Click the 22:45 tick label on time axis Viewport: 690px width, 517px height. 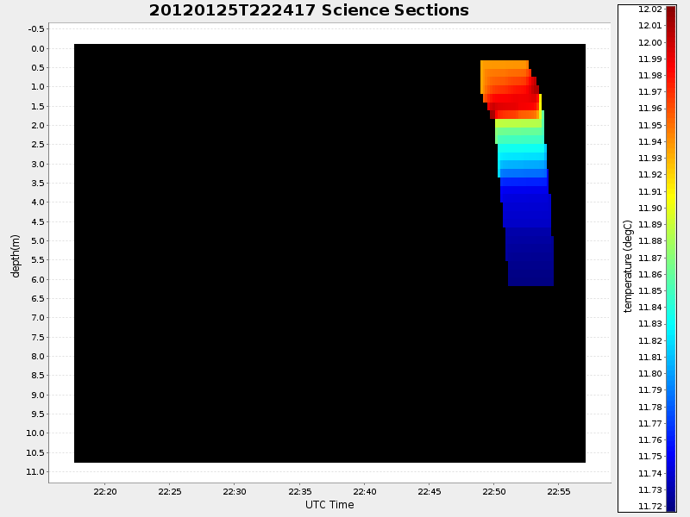click(x=429, y=491)
